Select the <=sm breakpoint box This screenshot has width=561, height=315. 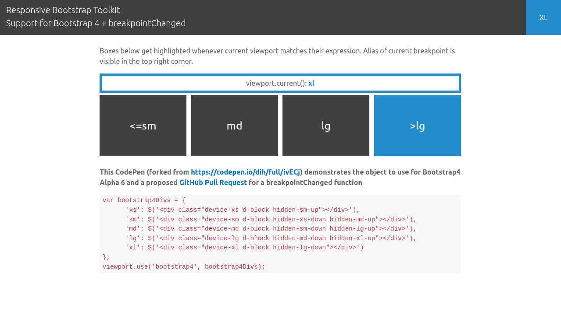(143, 126)
